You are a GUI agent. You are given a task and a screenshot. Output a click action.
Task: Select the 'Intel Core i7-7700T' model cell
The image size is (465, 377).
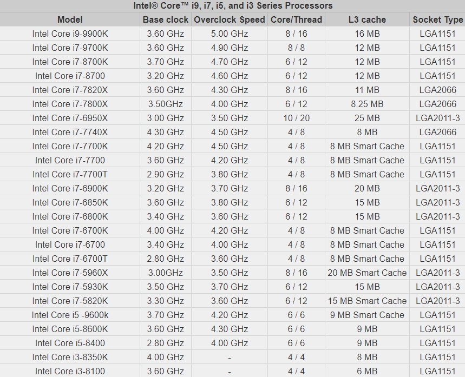(70, 174)
